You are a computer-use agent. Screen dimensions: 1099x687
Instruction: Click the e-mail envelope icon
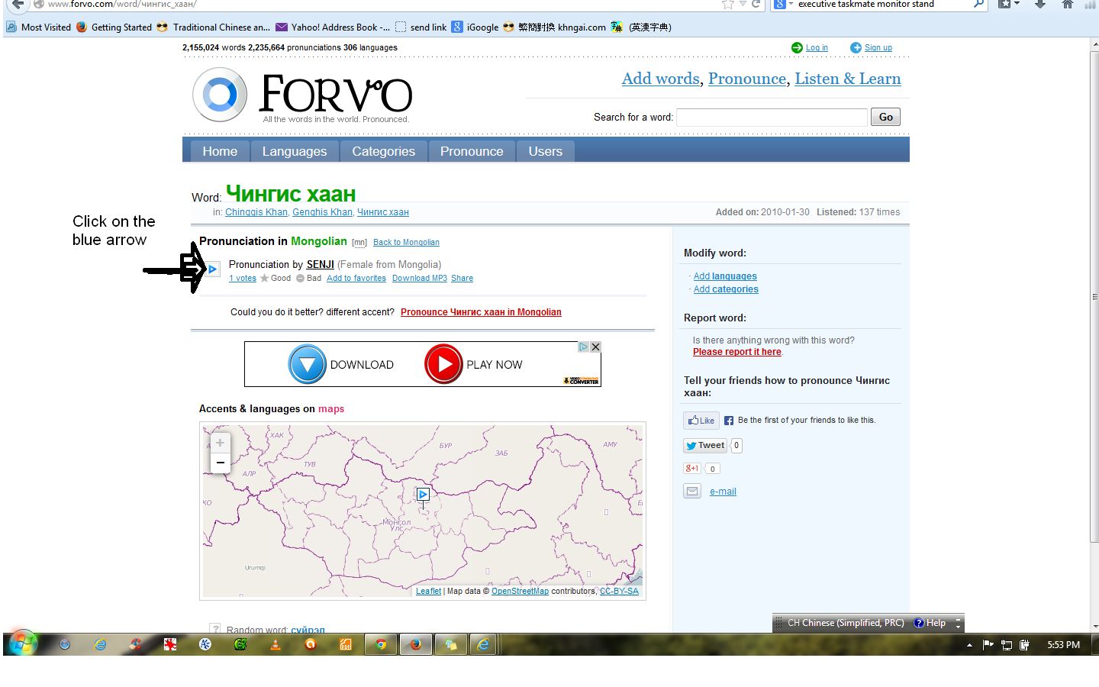692,492
